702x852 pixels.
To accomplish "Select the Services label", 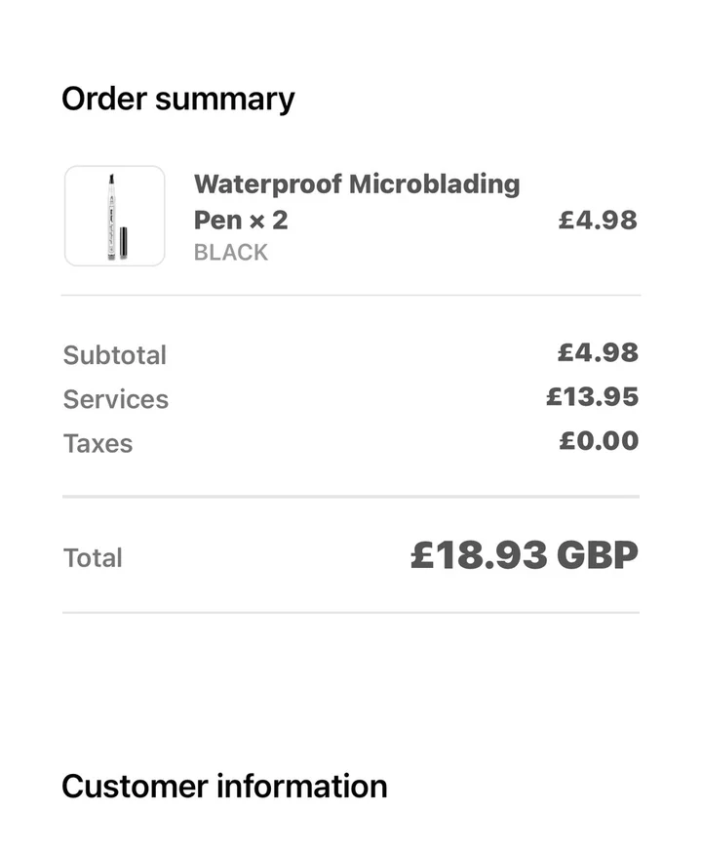I will click(x=116, y=399).
